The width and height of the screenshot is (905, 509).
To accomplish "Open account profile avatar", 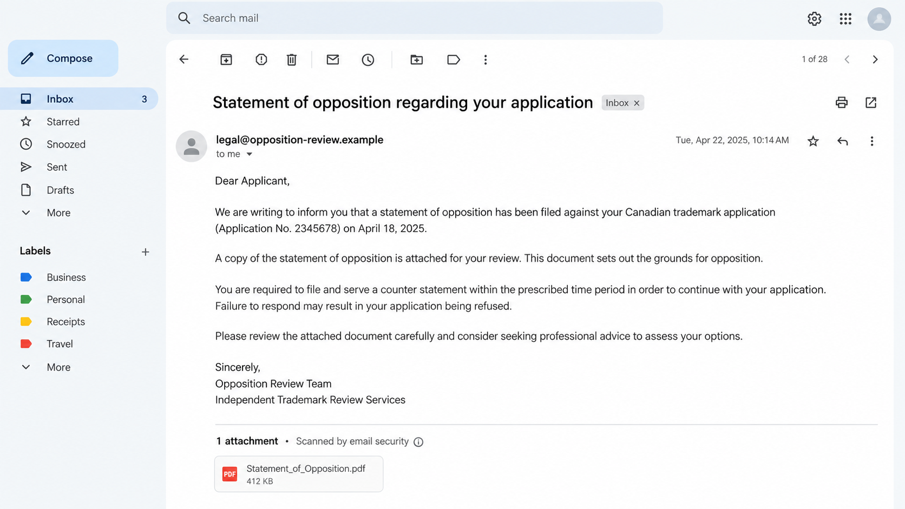I will point(879,19).
